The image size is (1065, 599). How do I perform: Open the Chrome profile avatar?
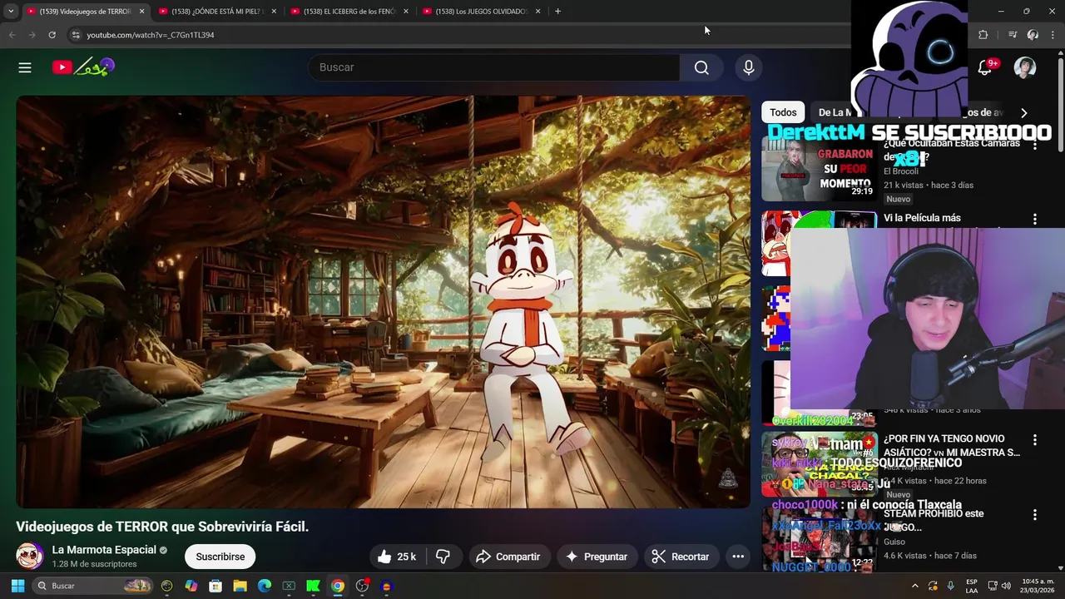(x=1033, y=35)
